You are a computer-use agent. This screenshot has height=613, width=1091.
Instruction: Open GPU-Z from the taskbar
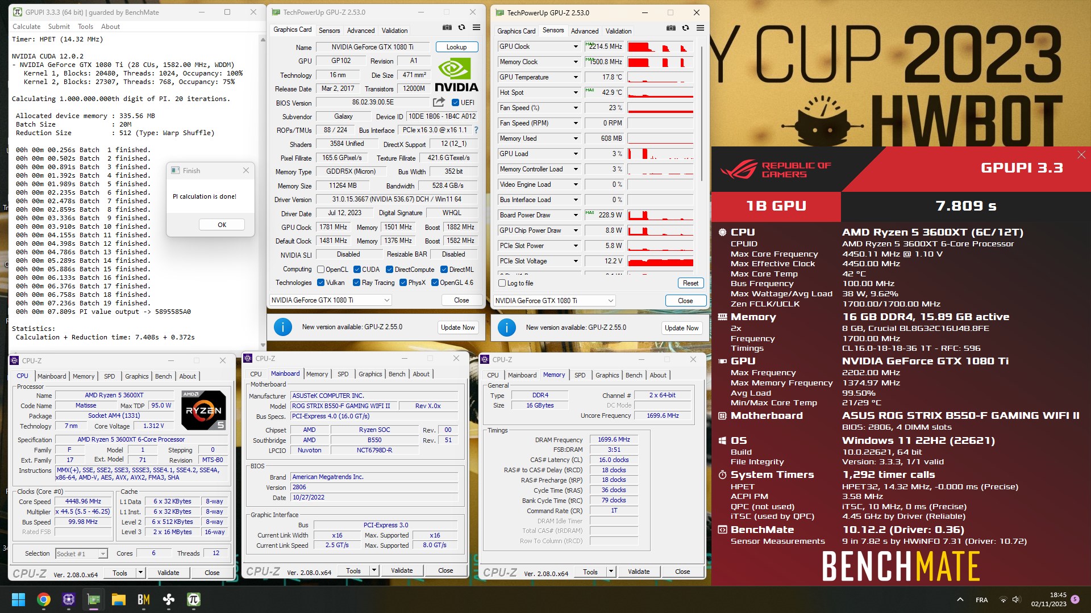point(93,599)
